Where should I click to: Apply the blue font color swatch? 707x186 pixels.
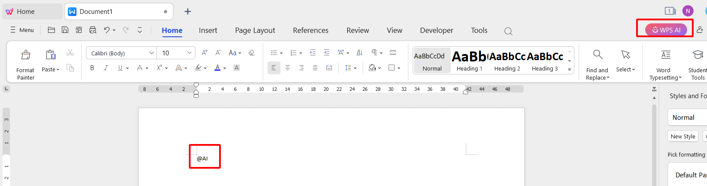[x=217, y=68]
